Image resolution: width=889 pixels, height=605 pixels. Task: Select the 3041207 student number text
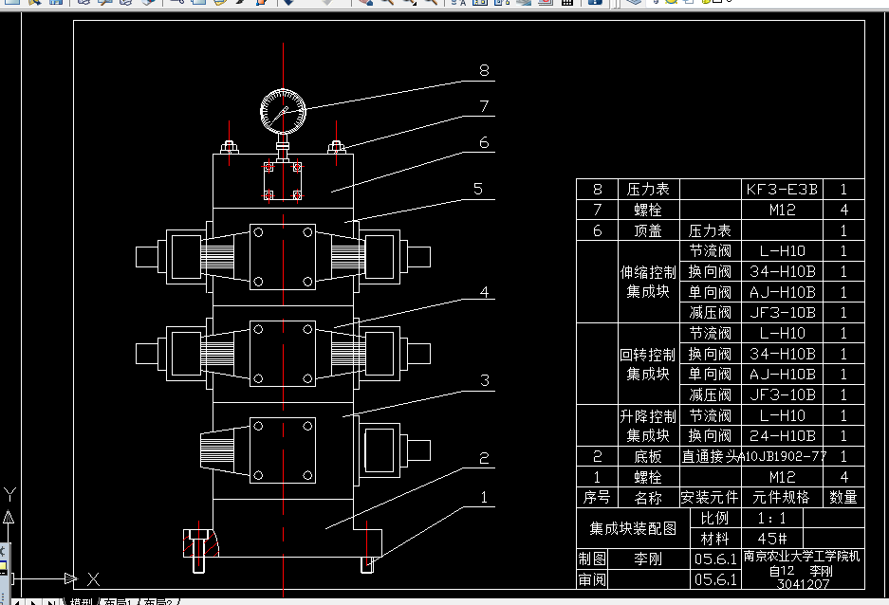click(803, 583)
